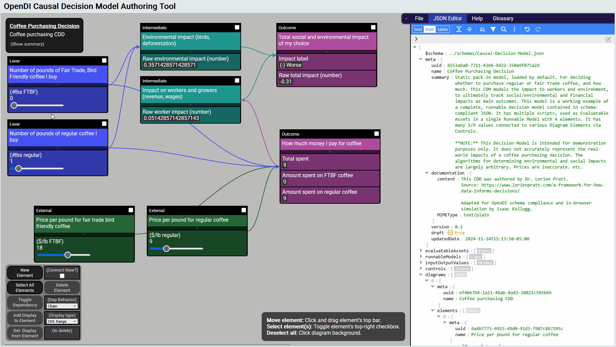Collapse the diagrams node
Image resolution: width=616 pixels, height=347 pixels.
421,275
